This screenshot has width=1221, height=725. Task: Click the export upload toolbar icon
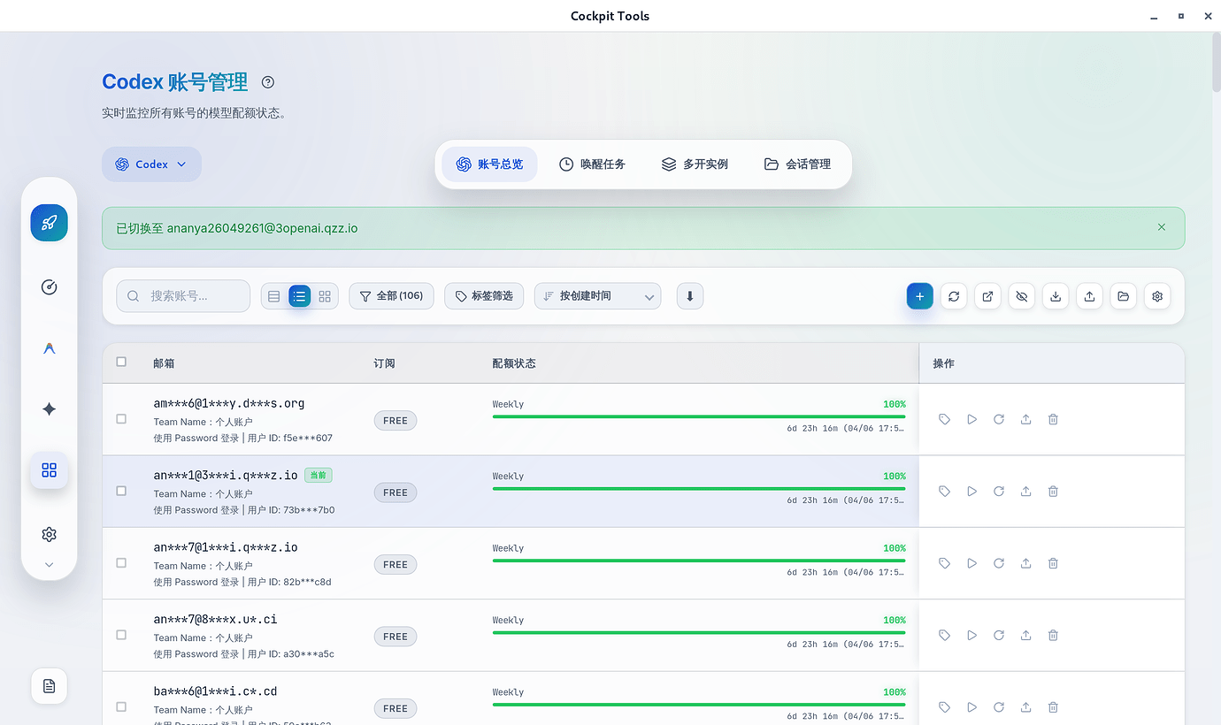[1089, 296]
